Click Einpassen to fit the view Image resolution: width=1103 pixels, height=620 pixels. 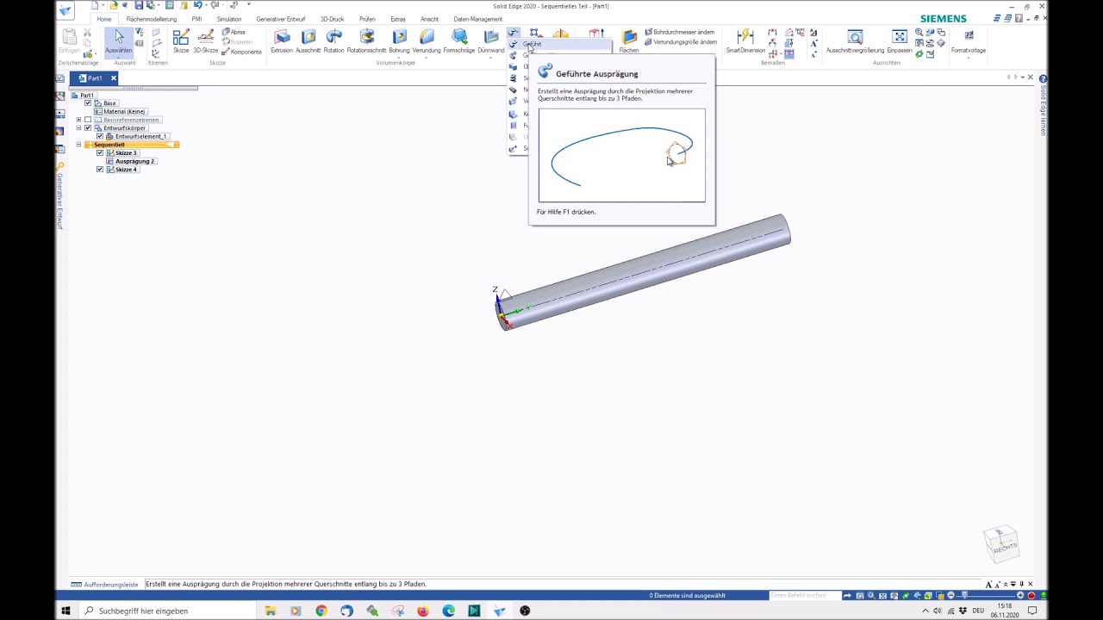tap(900, 41)
